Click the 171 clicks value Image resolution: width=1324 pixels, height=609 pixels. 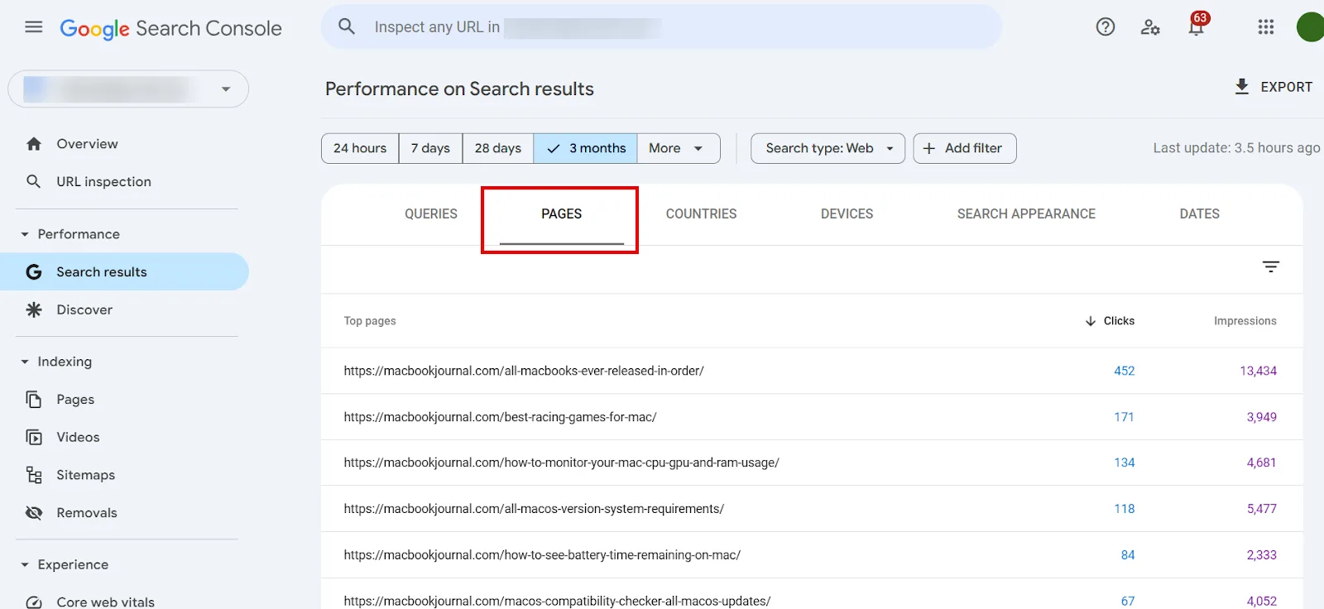(x=1124, y=417)
